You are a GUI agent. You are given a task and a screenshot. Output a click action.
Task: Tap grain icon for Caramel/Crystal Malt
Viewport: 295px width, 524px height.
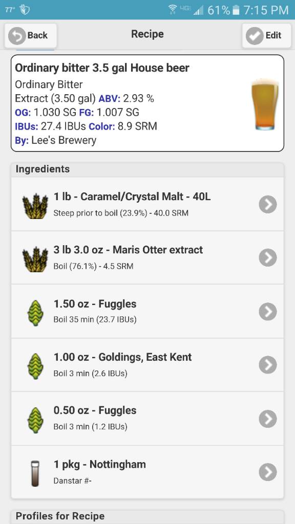click(35, 205)
